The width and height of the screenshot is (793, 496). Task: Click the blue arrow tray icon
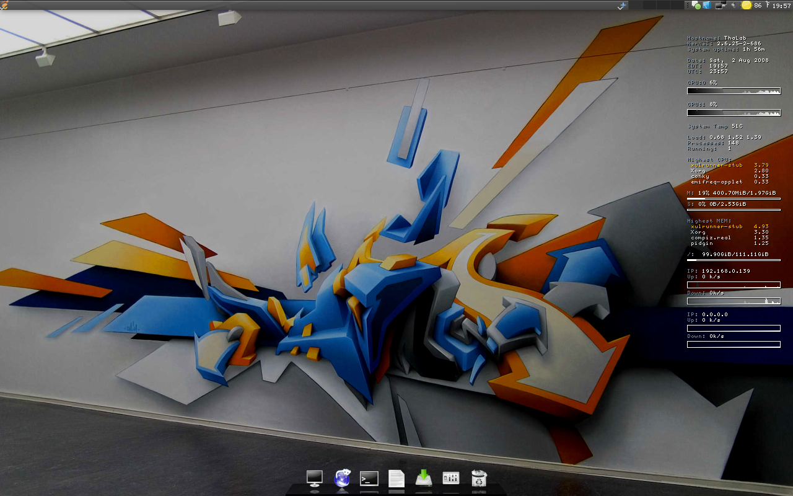(706, 6)
